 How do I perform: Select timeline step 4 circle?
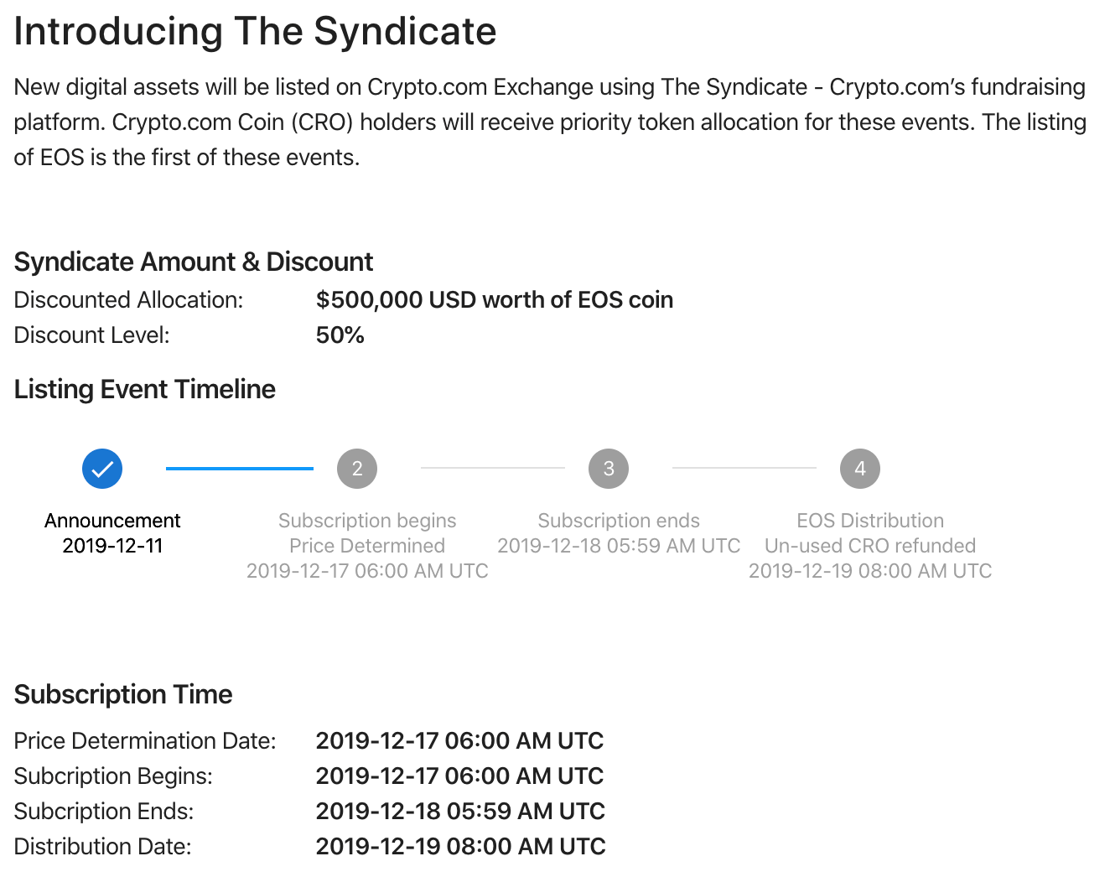pos(860,469)
